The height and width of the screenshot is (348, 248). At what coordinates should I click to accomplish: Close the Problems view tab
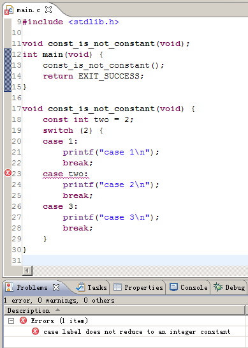click(x=56, y=287)
